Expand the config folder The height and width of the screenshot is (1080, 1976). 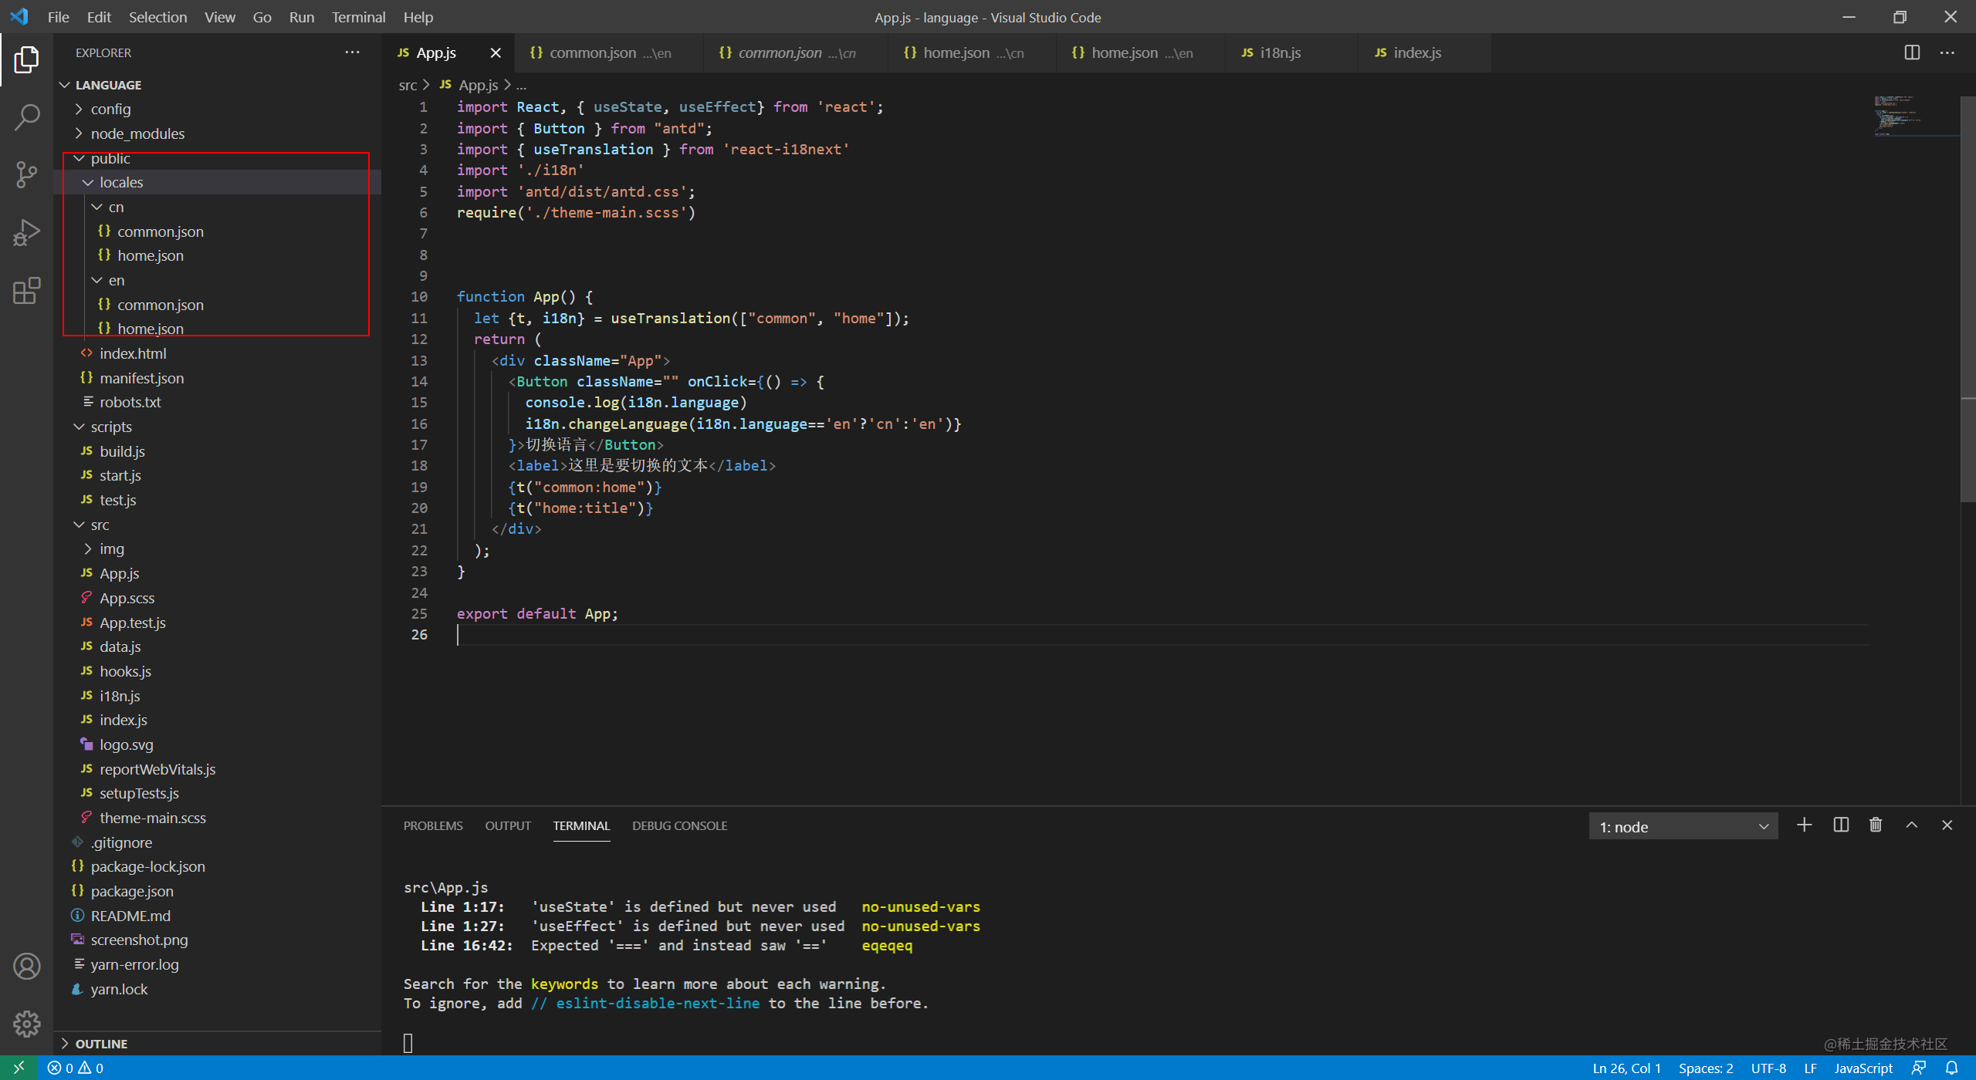110,109
